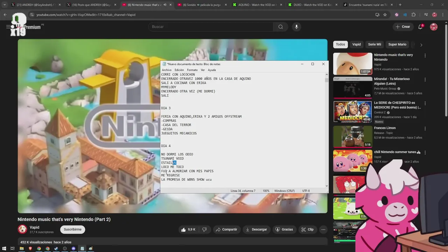Open the browser profile avatar in toolbar
The image size is (448, 252).
click(x=434, y=15)
